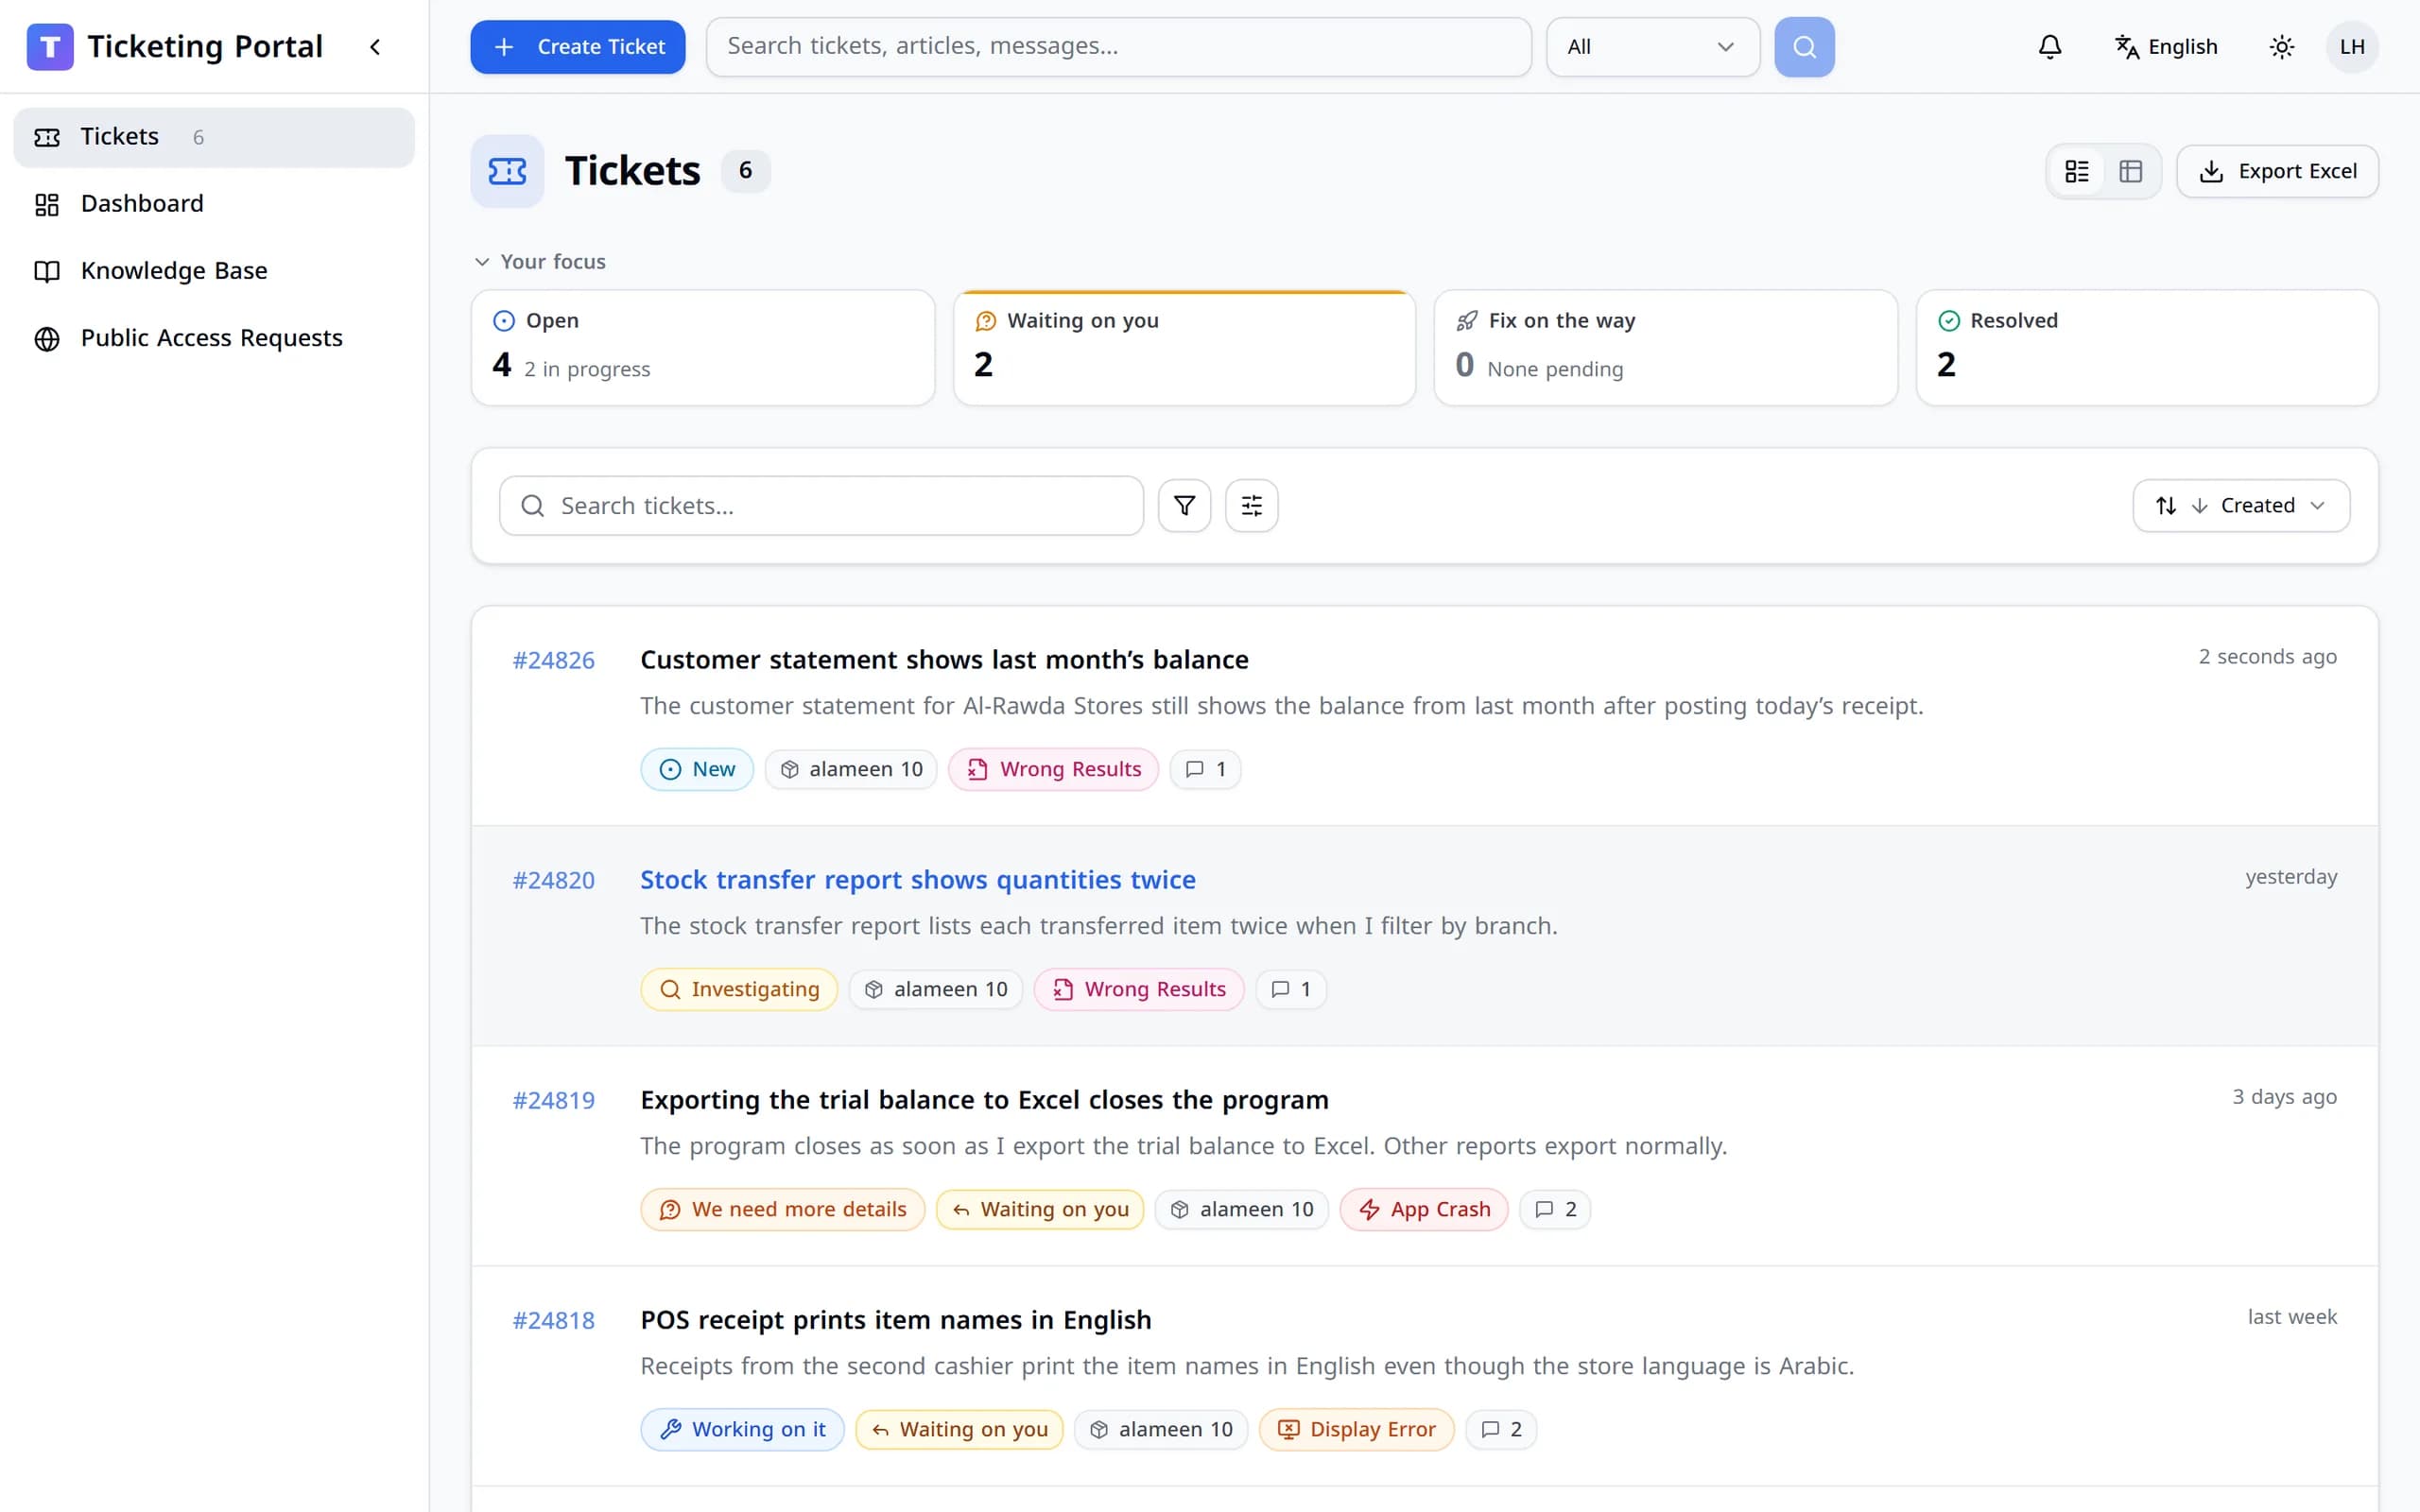Open the notifications bell
Viewport: 2420px width, 1512px height.
pyautogui.click(x=2050, y=47)
